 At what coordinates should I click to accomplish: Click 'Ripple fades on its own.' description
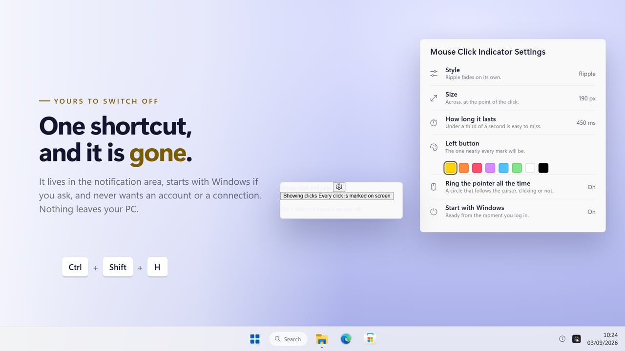(x=473, y=78)
